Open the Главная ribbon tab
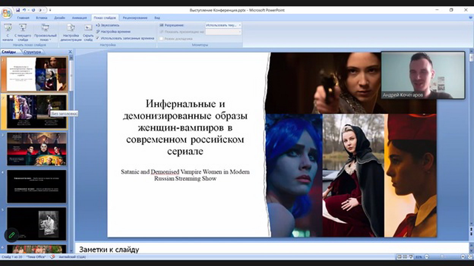Screen dimensions: 474x266 (23, 18)
